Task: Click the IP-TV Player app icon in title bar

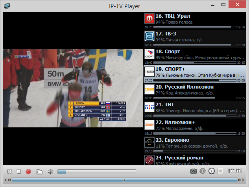Action: click(x=7, y=6)
